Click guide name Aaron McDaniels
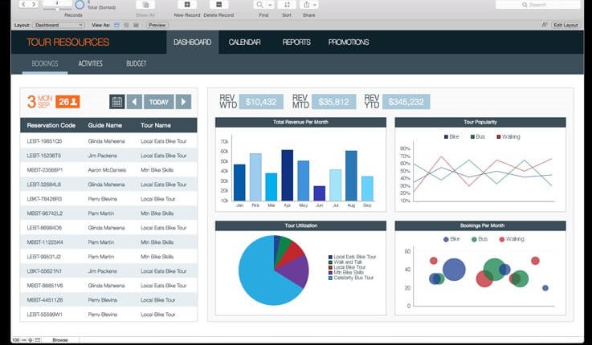The image size is (592, 345). [x=107, y=170]
